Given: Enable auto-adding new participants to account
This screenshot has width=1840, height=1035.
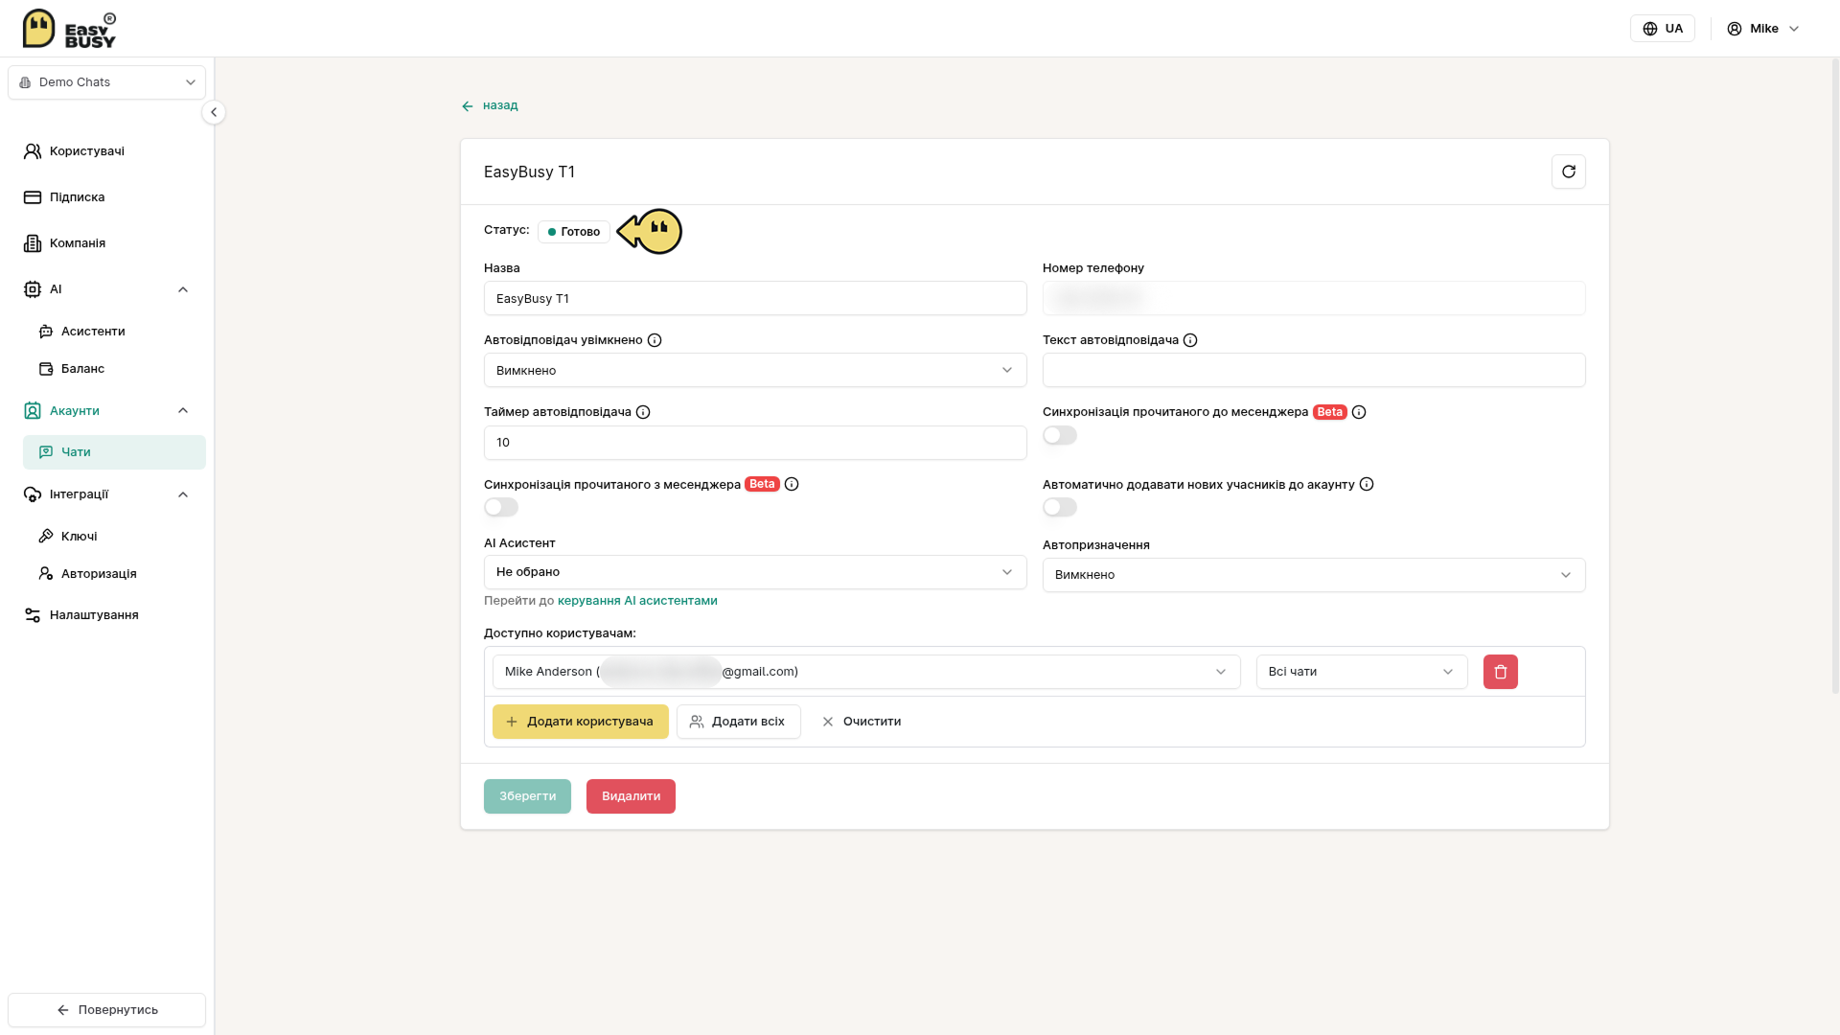Looking at the screenshot, I should coord(1060,507).
